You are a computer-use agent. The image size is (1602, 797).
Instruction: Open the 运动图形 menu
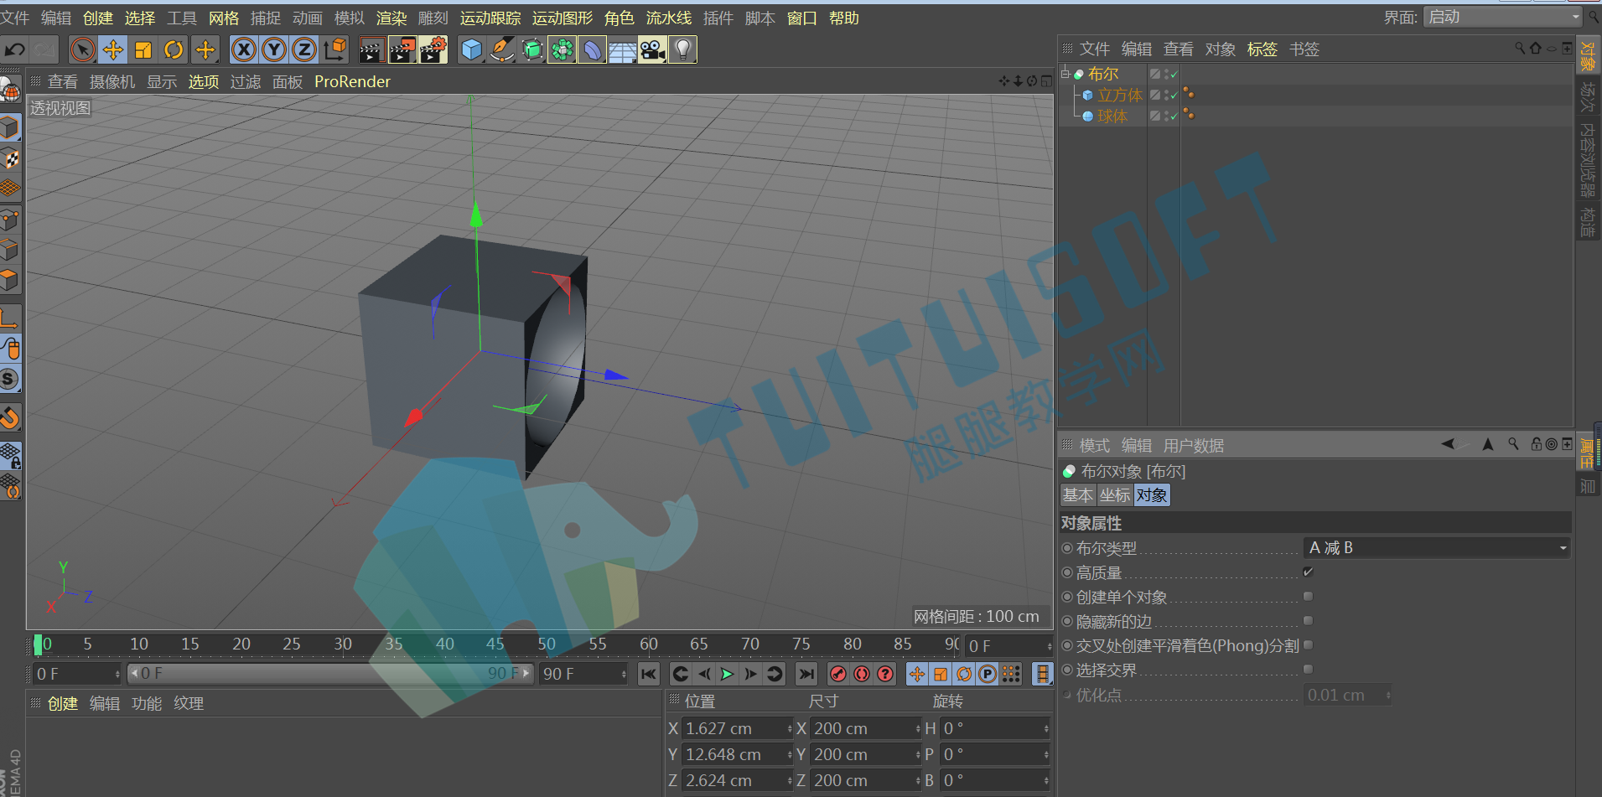(563, 18)
